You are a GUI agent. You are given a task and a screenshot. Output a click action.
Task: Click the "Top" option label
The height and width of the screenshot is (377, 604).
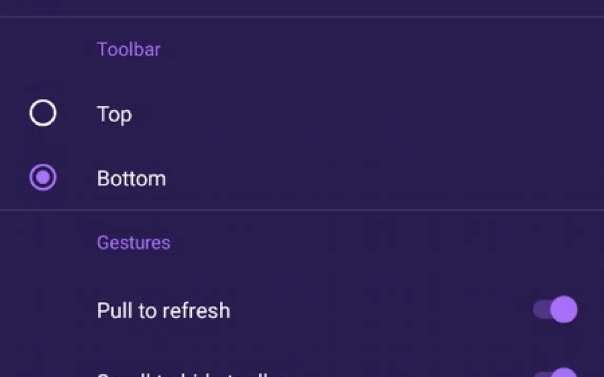(x=114, y=114)
